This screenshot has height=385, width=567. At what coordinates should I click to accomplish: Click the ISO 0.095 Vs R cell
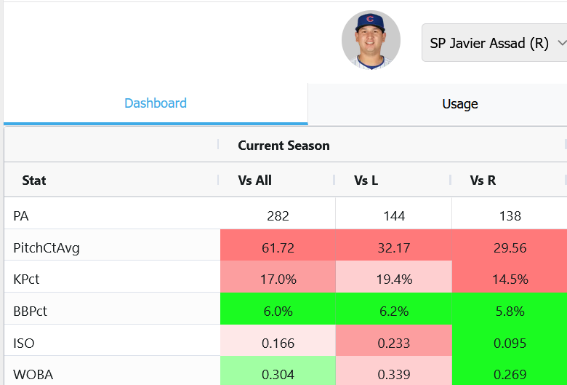[x=510, y=343]
